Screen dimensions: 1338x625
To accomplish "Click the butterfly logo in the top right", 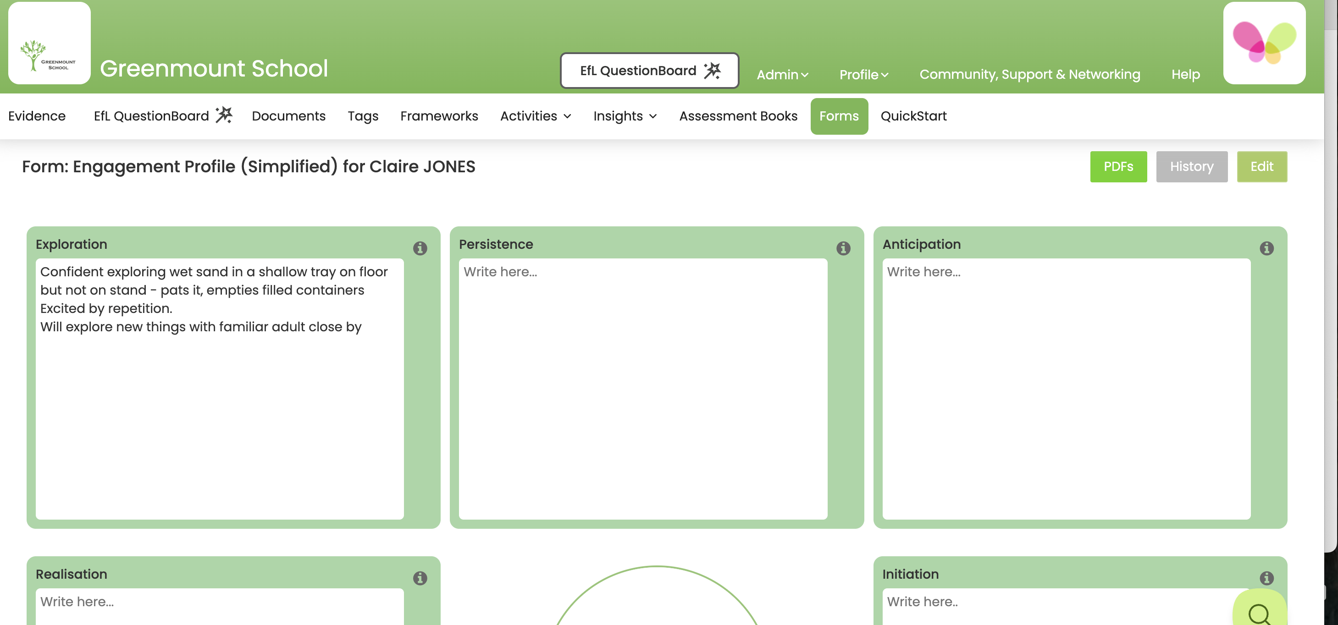I will (1264, 44).
